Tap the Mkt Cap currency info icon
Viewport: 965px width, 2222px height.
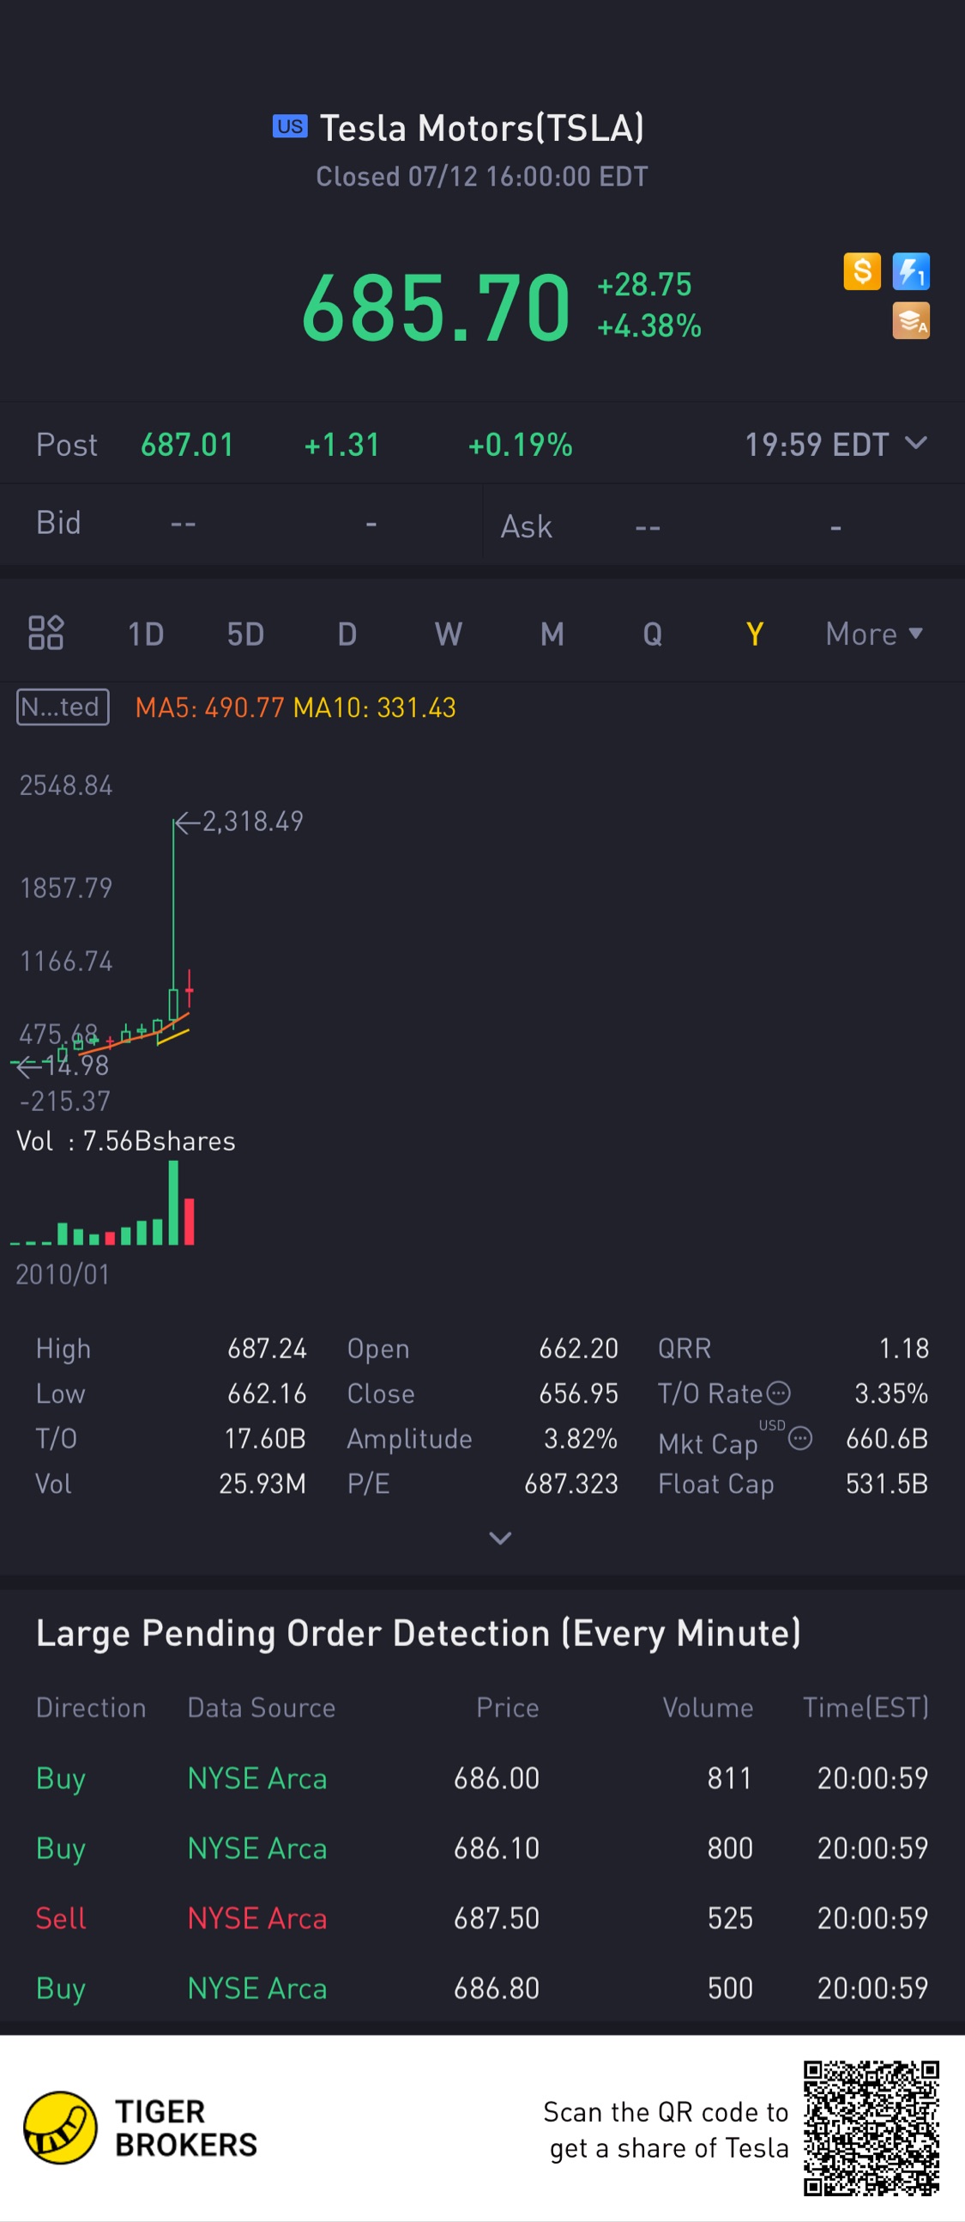tap(800, 1438)
